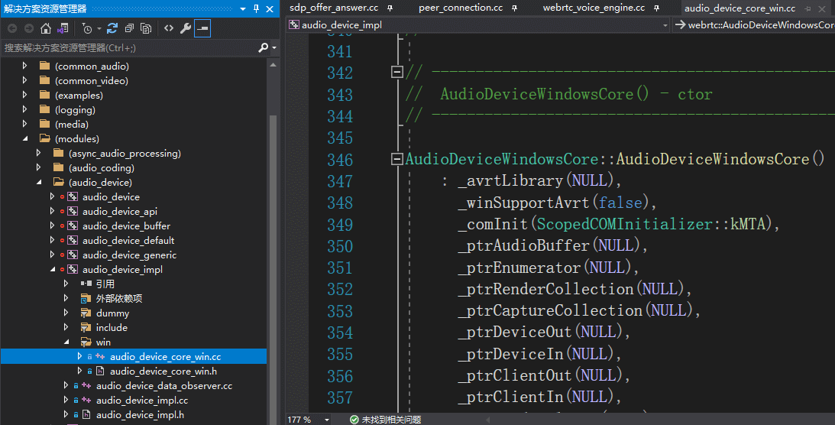Image resolution: width=835 pixels, height=425 pixels.
Task: Open search options dropdown next to magnifier
Action: pos(274,48)
